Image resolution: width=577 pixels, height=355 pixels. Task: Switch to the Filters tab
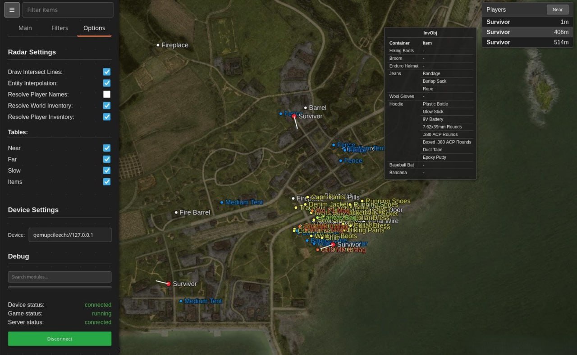coord(60,28)
